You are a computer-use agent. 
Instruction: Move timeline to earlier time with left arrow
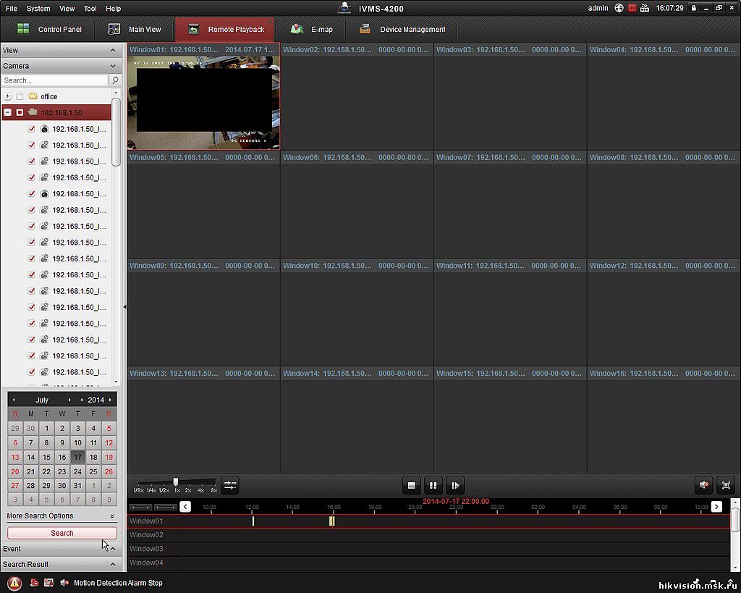click(x=185, y=506)
